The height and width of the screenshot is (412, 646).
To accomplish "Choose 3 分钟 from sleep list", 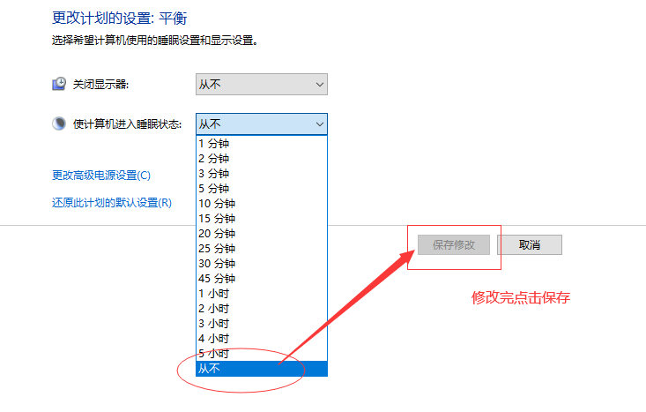I will coord(262,174).
